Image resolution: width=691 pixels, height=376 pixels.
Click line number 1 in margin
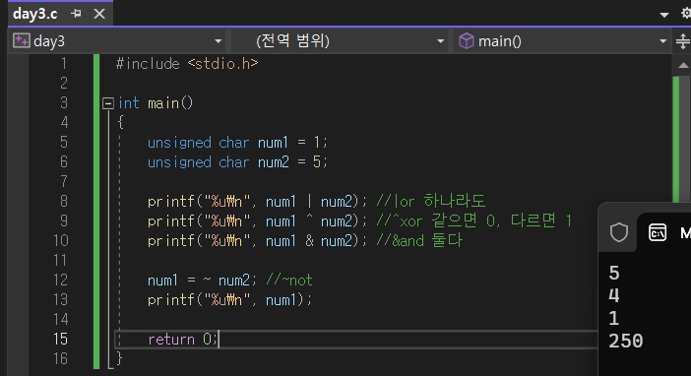(x=64, y=63)
